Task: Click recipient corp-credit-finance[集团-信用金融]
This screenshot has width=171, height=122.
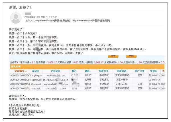Action: coord(53,20)
